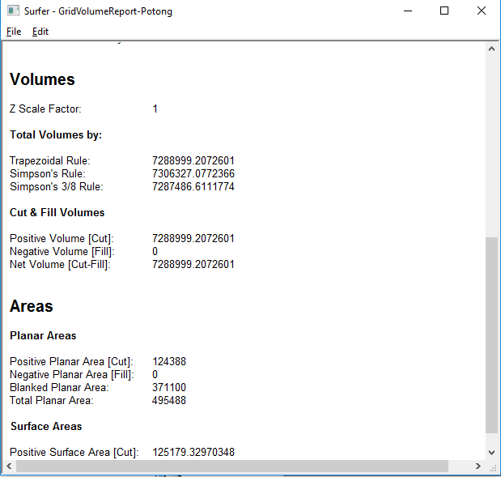Click the vertical scrollbar down arrow
501x477 pixels.
492,453
